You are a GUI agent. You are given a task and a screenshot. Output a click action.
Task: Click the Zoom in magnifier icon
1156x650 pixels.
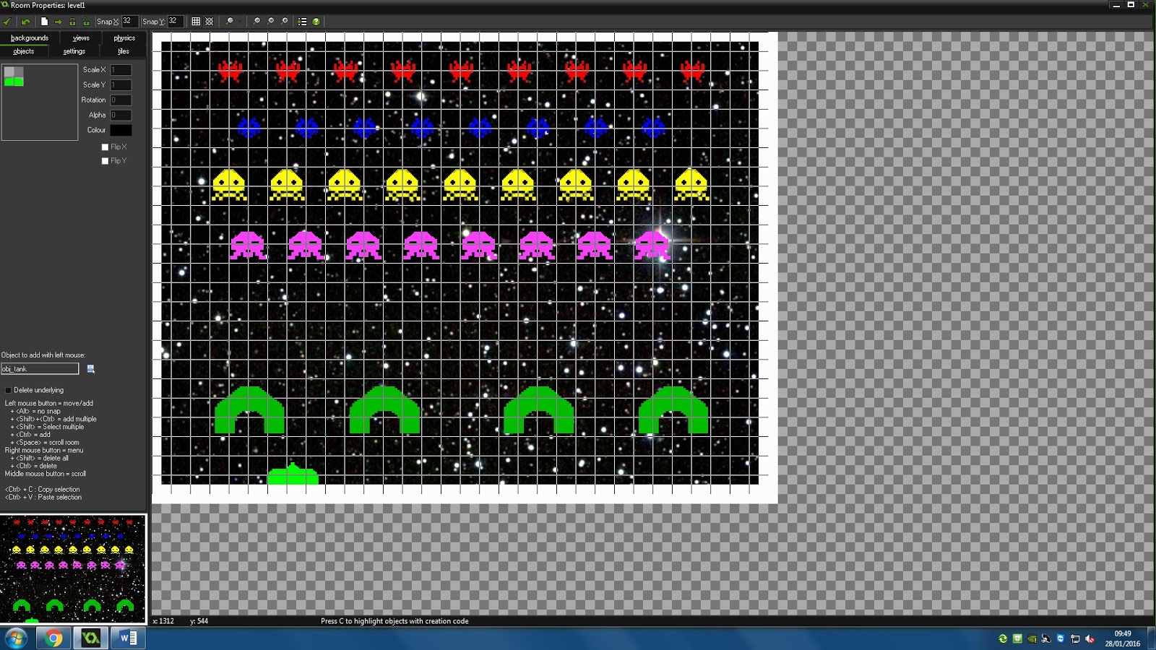256,21
